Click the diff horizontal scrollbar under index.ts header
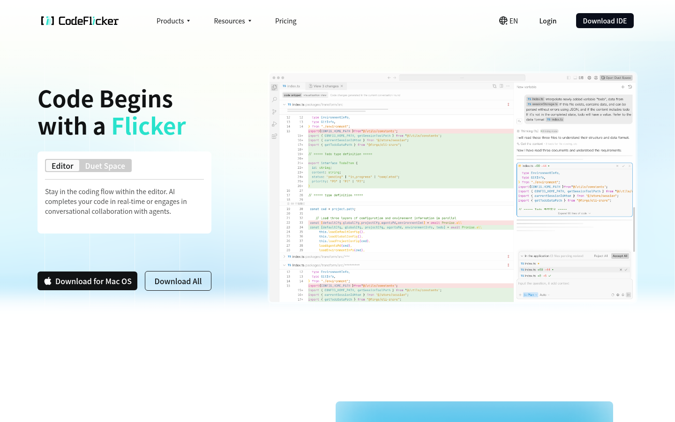 point(337,109)
